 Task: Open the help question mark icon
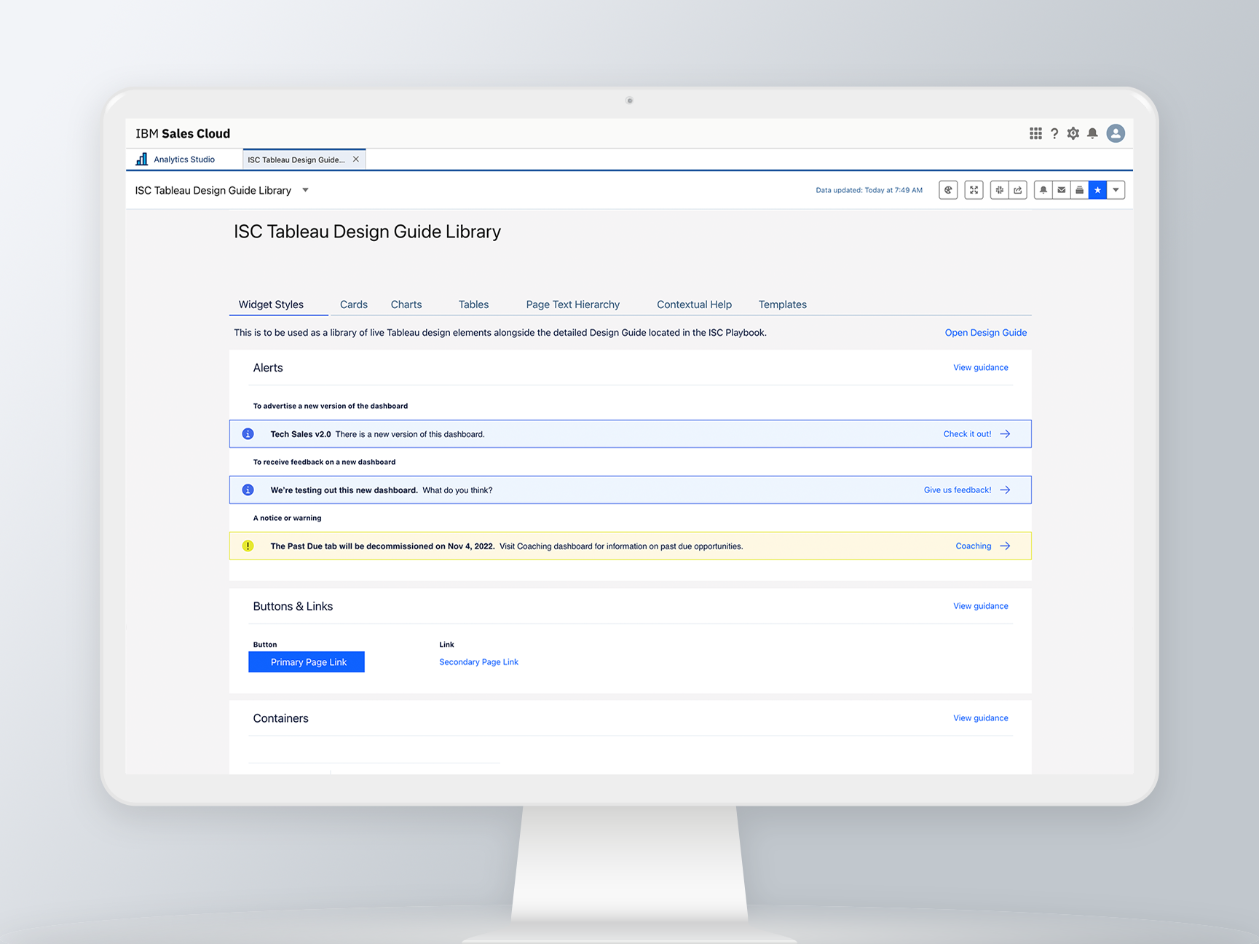tap(1054, 133)
